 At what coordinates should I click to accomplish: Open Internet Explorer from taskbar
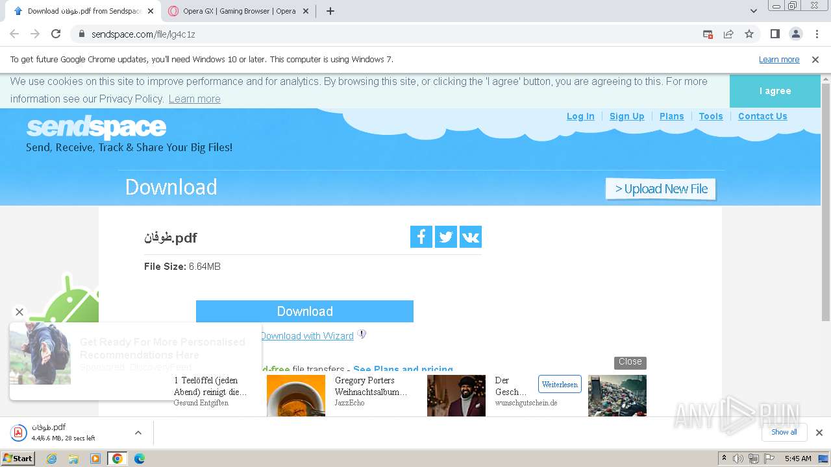coord(51,459)
